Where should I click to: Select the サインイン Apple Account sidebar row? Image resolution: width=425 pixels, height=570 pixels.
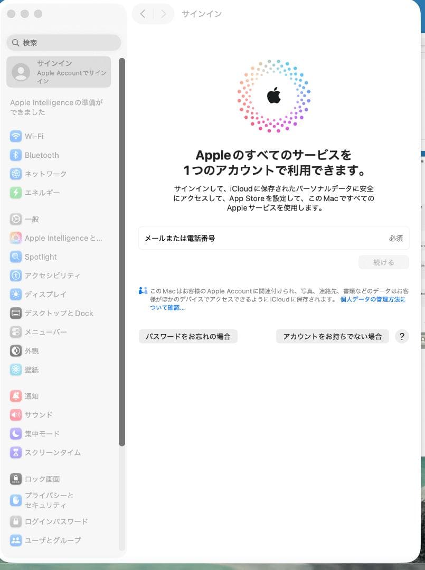(59, 72)
